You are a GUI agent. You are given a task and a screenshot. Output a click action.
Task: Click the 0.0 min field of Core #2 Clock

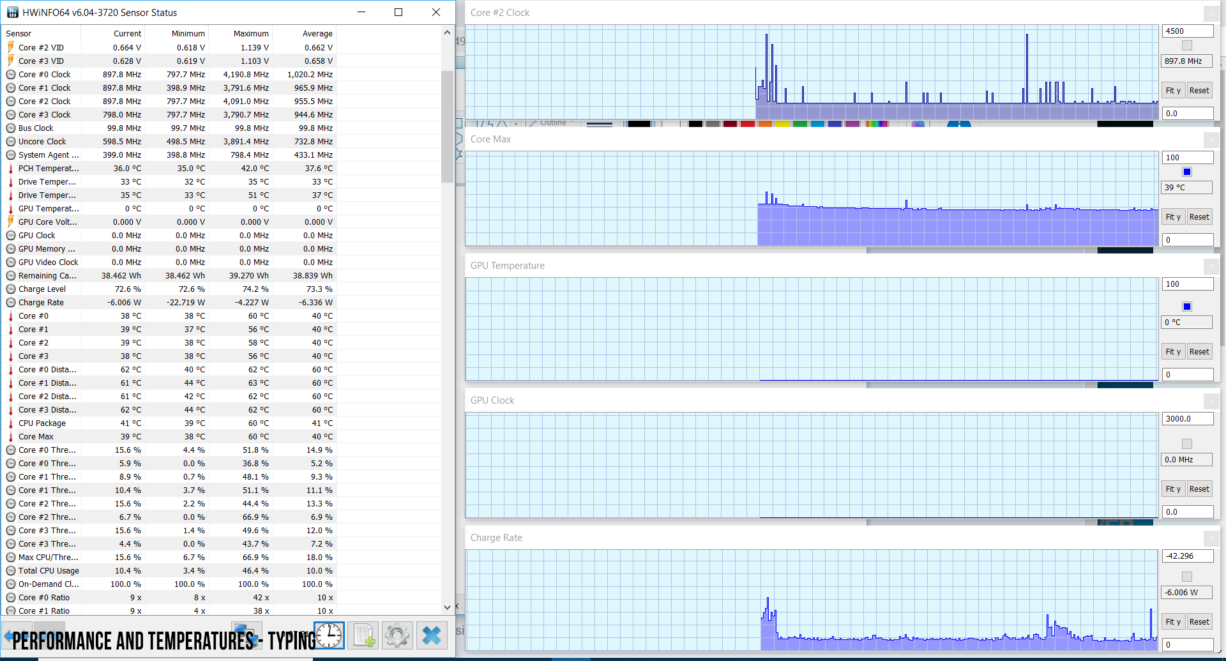(1187, 114)
